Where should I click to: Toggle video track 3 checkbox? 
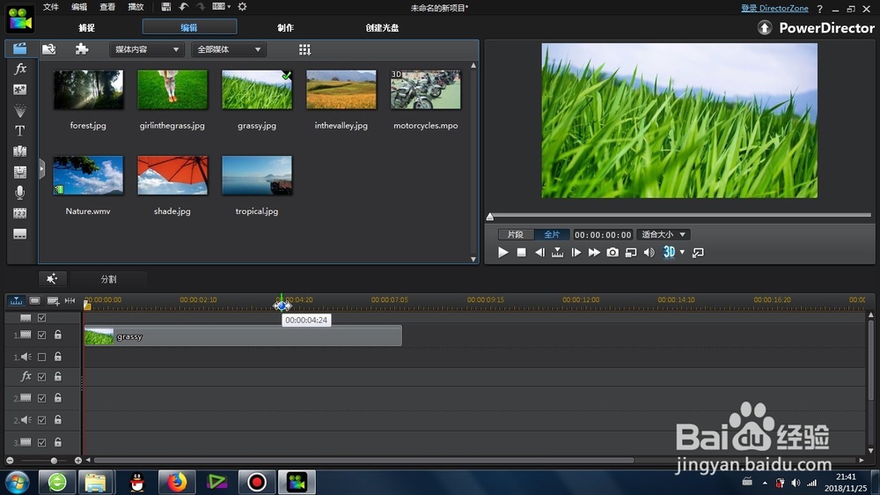click(41, 443)
